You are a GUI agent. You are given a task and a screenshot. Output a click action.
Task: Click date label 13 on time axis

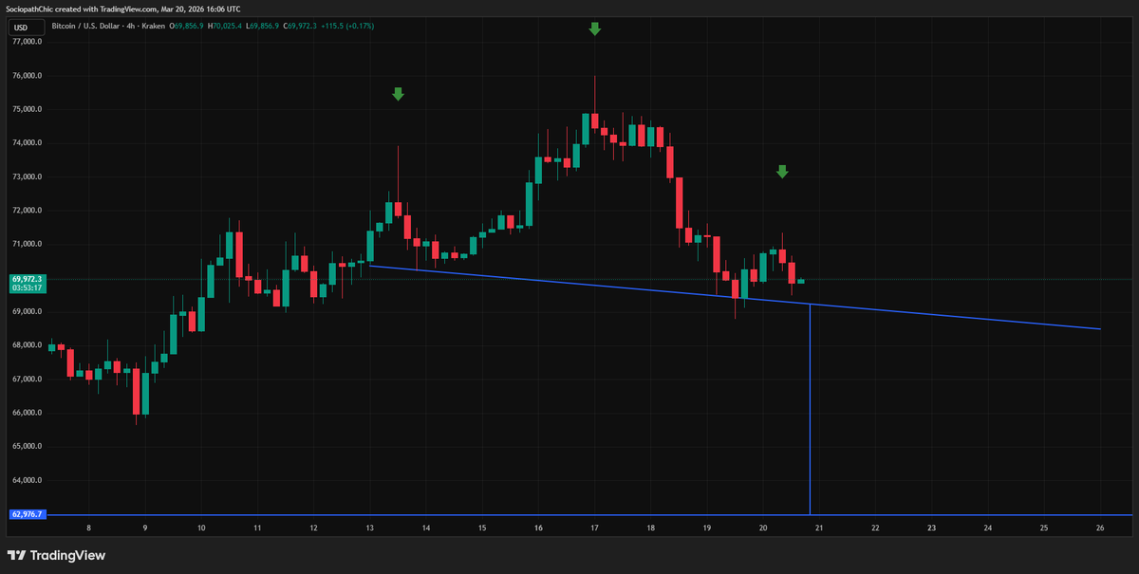(369, 528)
